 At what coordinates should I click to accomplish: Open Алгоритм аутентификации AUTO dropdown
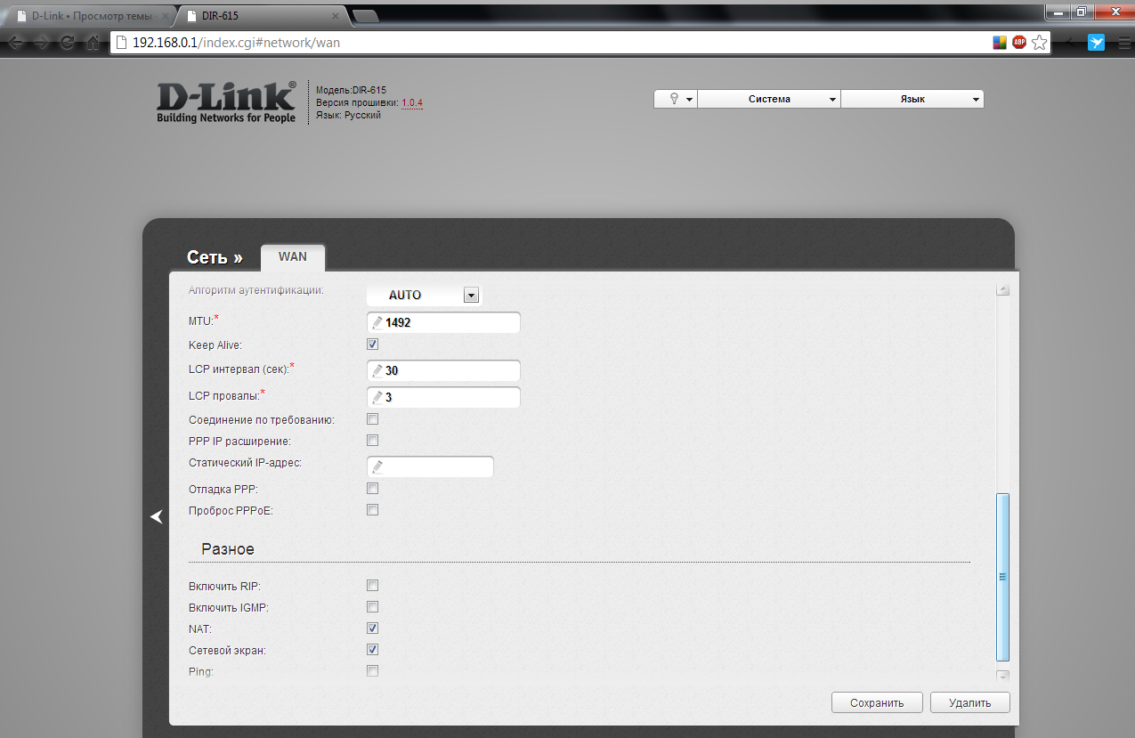pyautogui.click(x=425, y=295)
